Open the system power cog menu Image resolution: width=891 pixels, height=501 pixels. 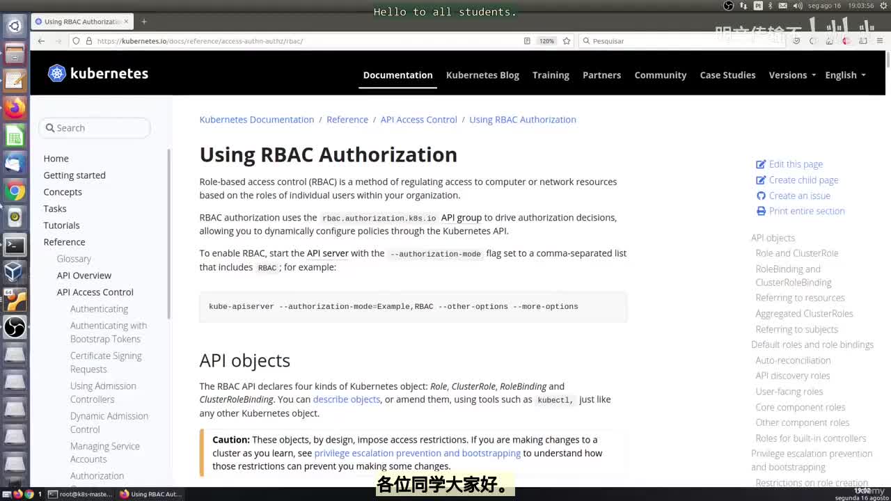point(883,6)
